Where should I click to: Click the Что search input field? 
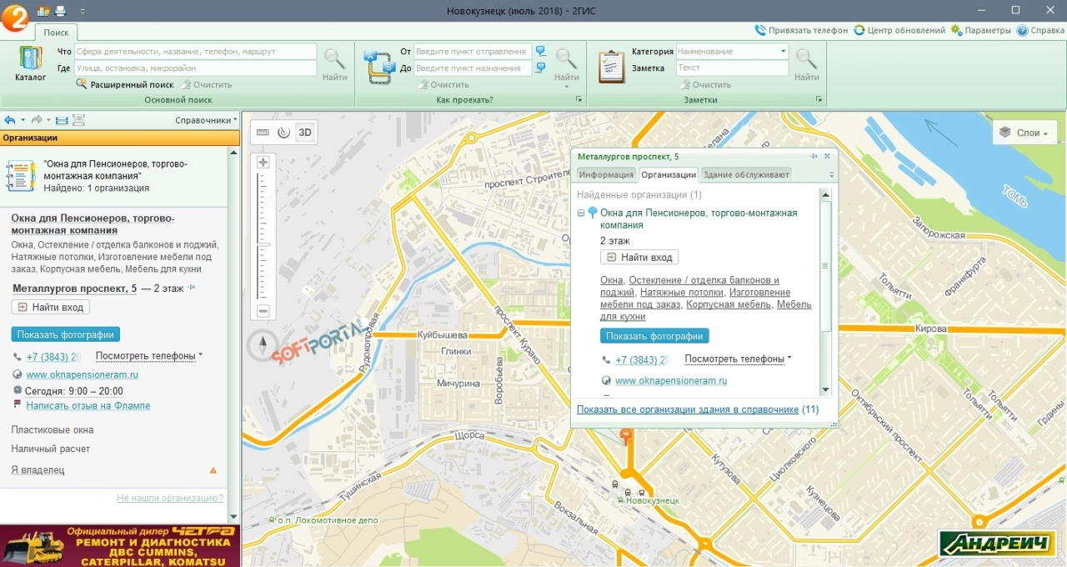(195, 52)
